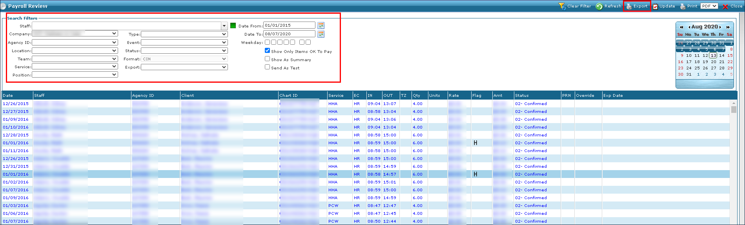Click the Print printer icon
Viewport: 745px width, 225px height.
click(x=683, y=6)
